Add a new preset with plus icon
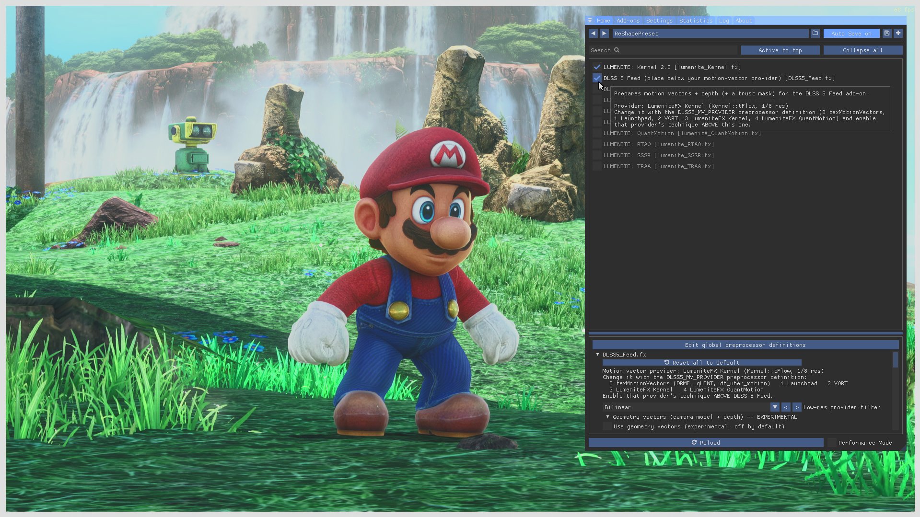 pyautogui.click(x=898, y=34)
